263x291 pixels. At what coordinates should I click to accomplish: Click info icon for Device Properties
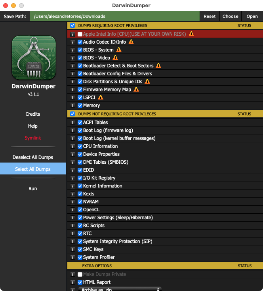[73, 154]
